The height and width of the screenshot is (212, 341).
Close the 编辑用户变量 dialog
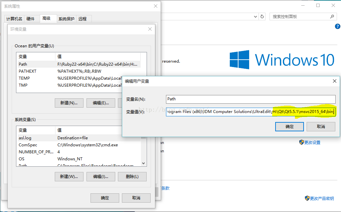[x=334, y=81]
